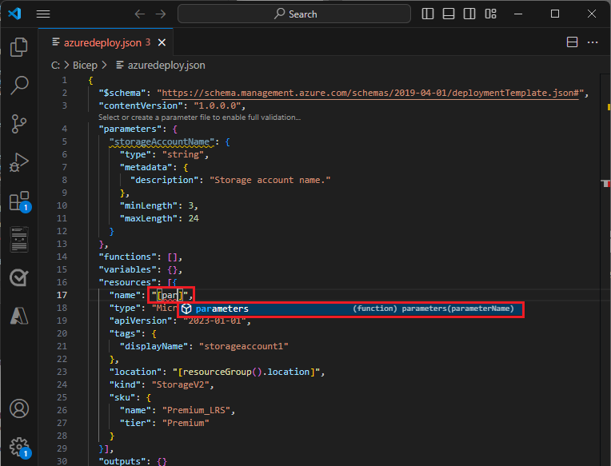Click the VS Code logo icon
The height and width of the screenshot is (466, 611).
tap(14, 14)
